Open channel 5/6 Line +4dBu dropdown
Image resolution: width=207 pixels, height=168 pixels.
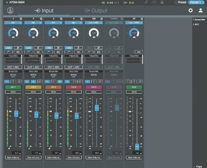tap(94, 23)
